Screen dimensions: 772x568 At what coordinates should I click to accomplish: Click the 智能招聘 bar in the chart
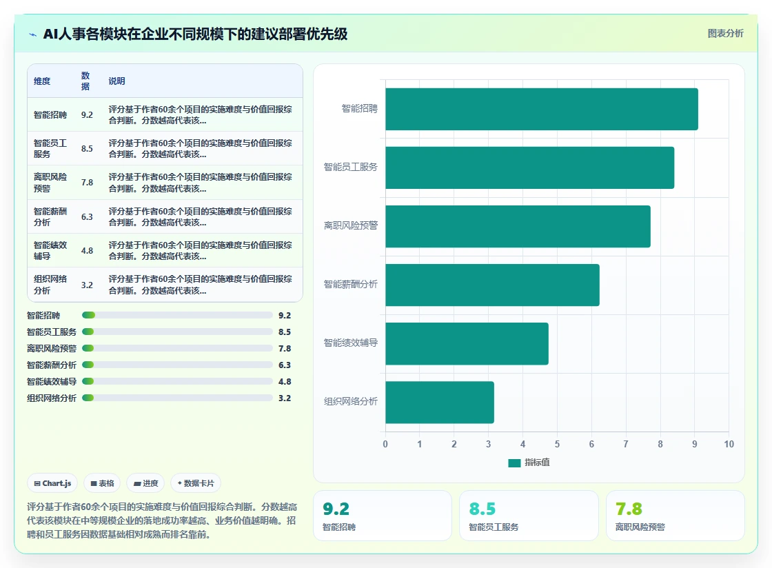(542, 110)
